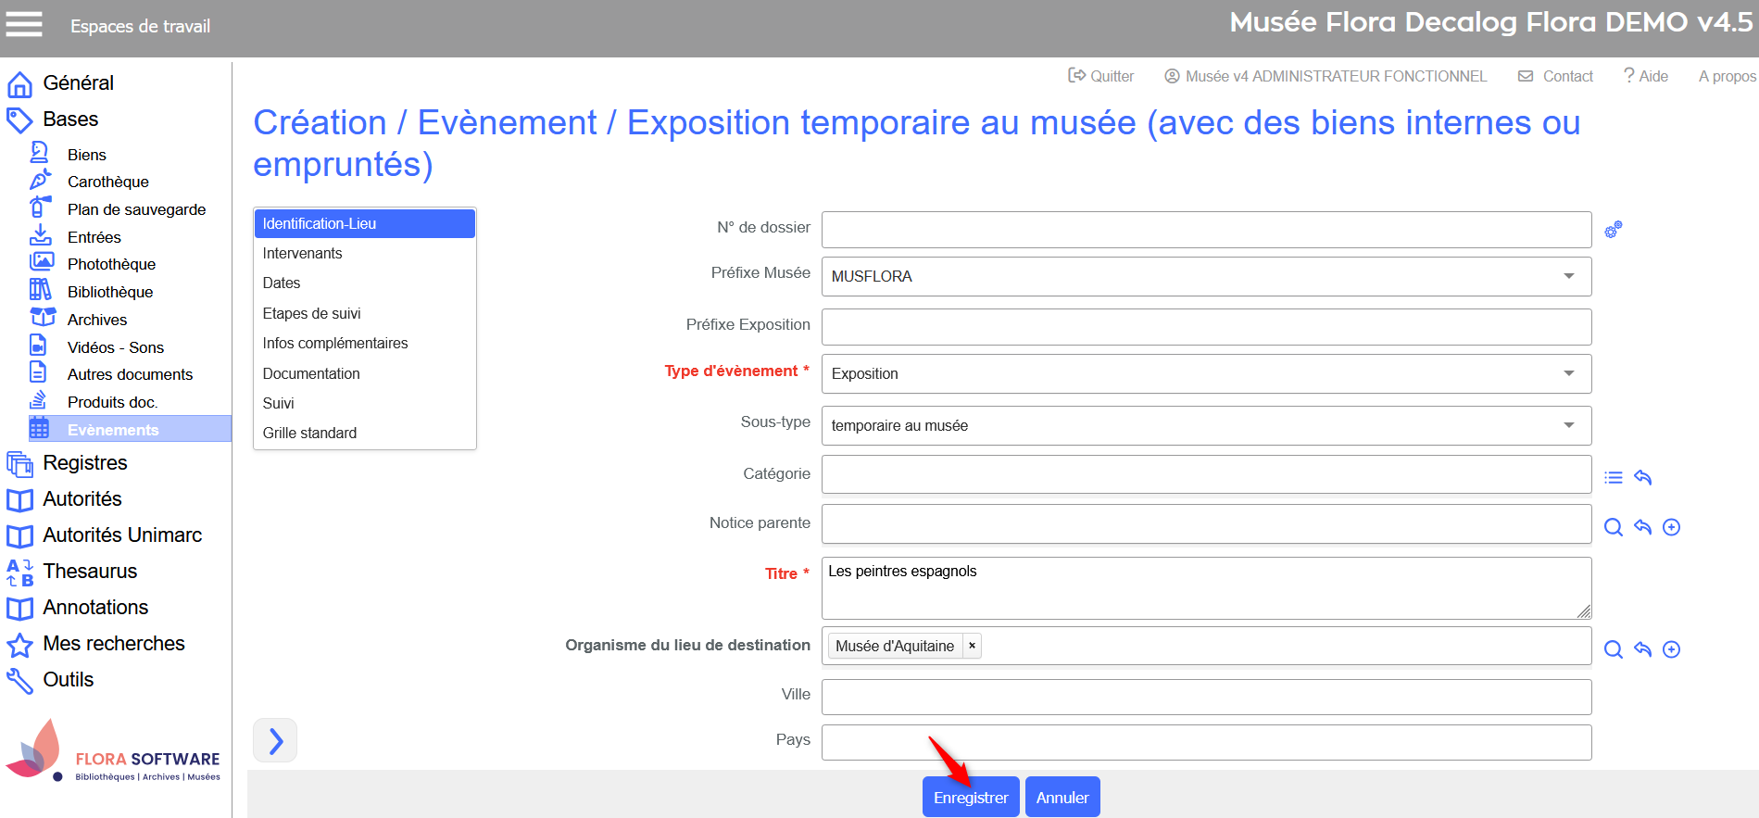Click the Quitter link
This screenshot has height=818, width=1759.
(1101, 76)
